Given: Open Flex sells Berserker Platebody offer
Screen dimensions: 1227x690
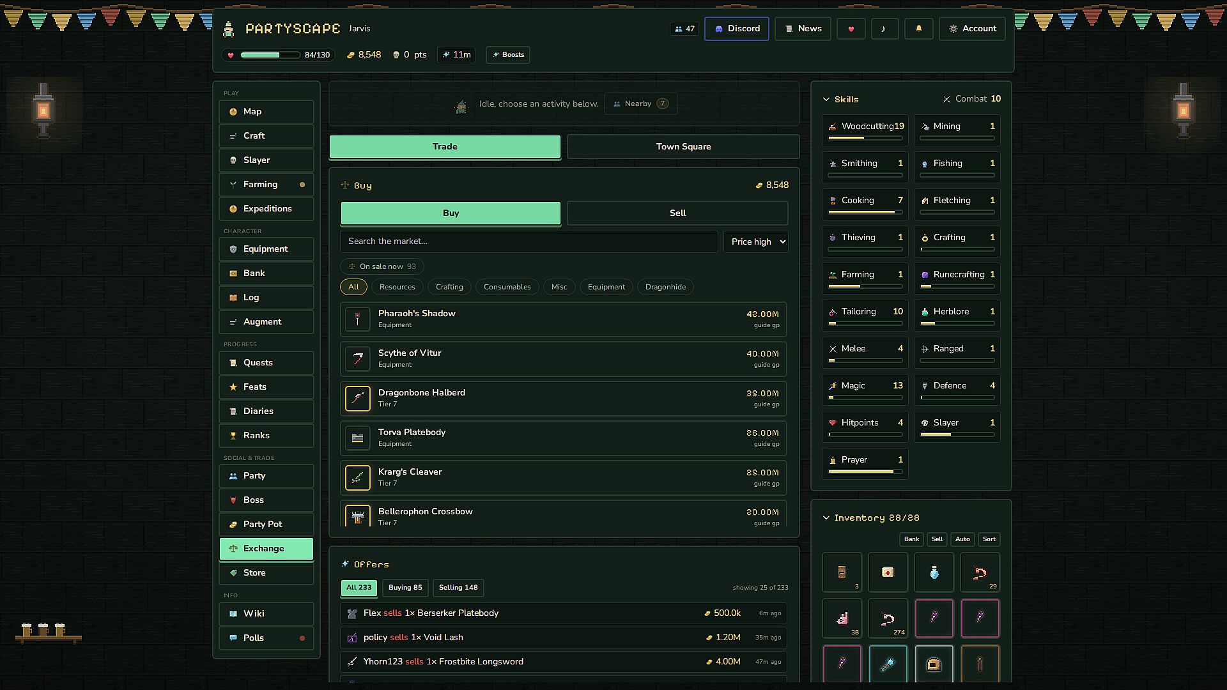Looking at the screenshot, I should [564, 613].
